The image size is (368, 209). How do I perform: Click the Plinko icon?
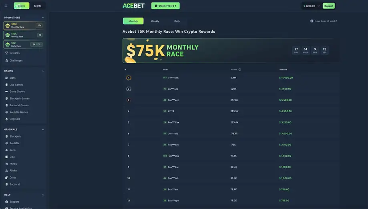tap(6, 171)
